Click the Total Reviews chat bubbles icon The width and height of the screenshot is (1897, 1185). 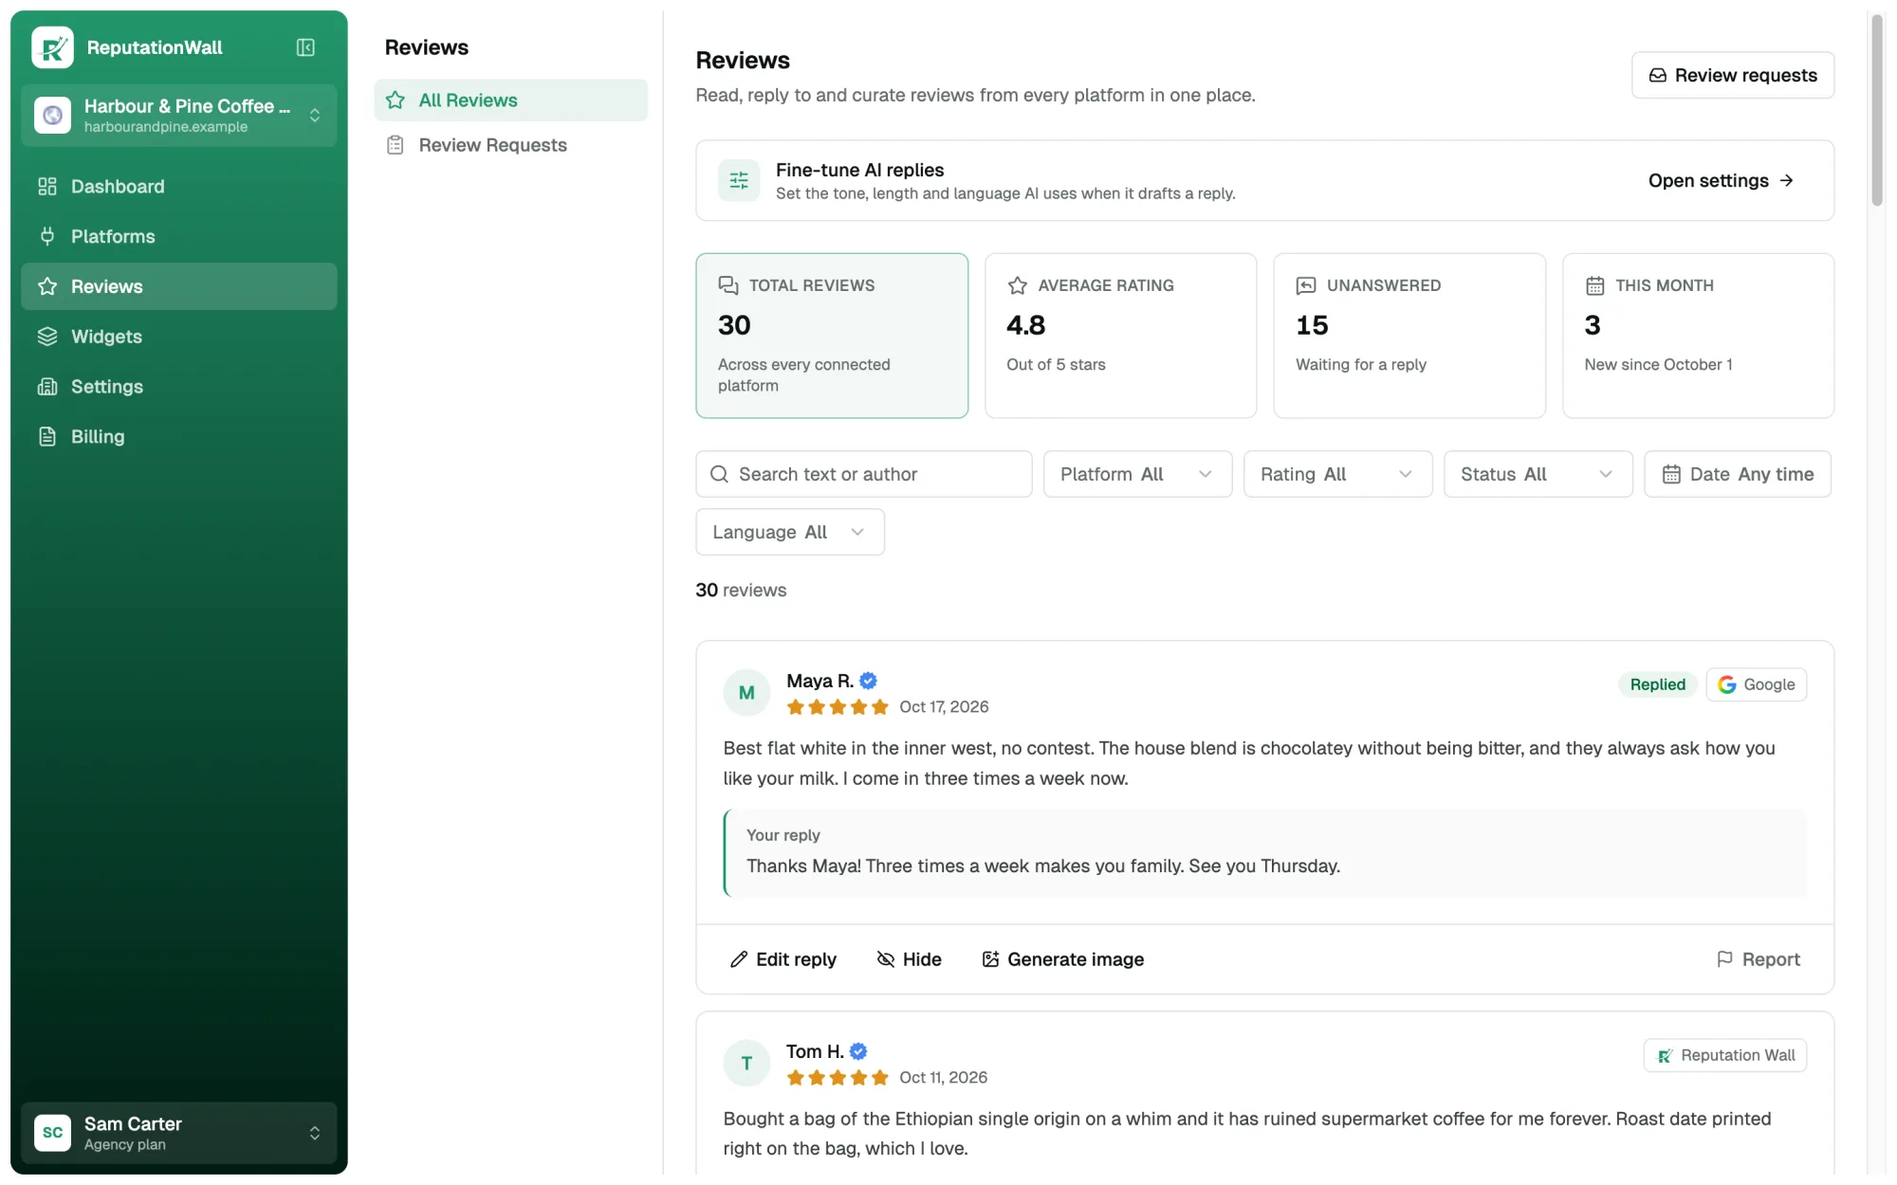pyautogui.click(x=728, y=285)
